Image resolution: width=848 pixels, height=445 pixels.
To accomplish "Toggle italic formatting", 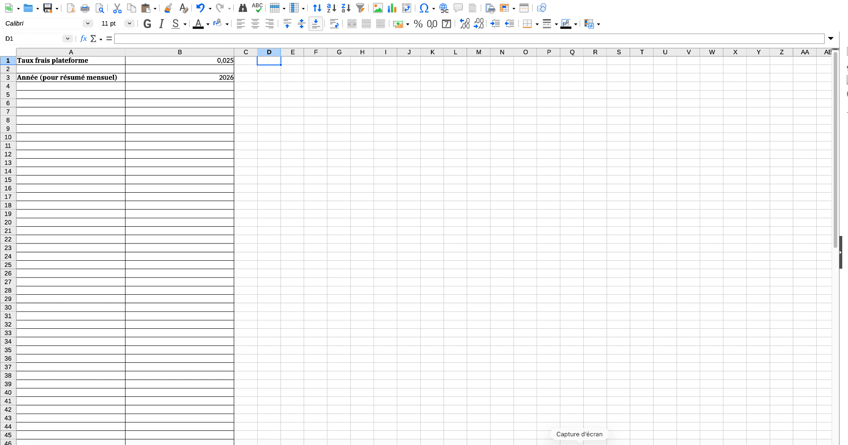I will tap(162, 24).
